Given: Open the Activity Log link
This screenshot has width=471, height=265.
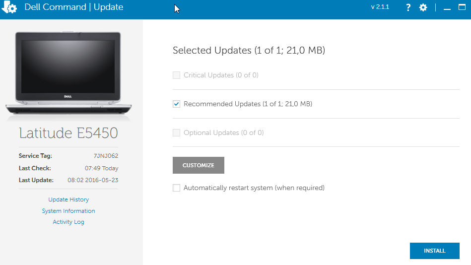Looking at the screenshot, I should tap(68, 222).
